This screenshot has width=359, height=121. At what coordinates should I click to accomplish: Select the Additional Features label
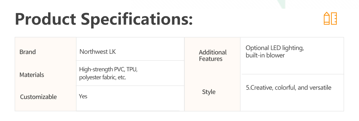coord(213,55)
